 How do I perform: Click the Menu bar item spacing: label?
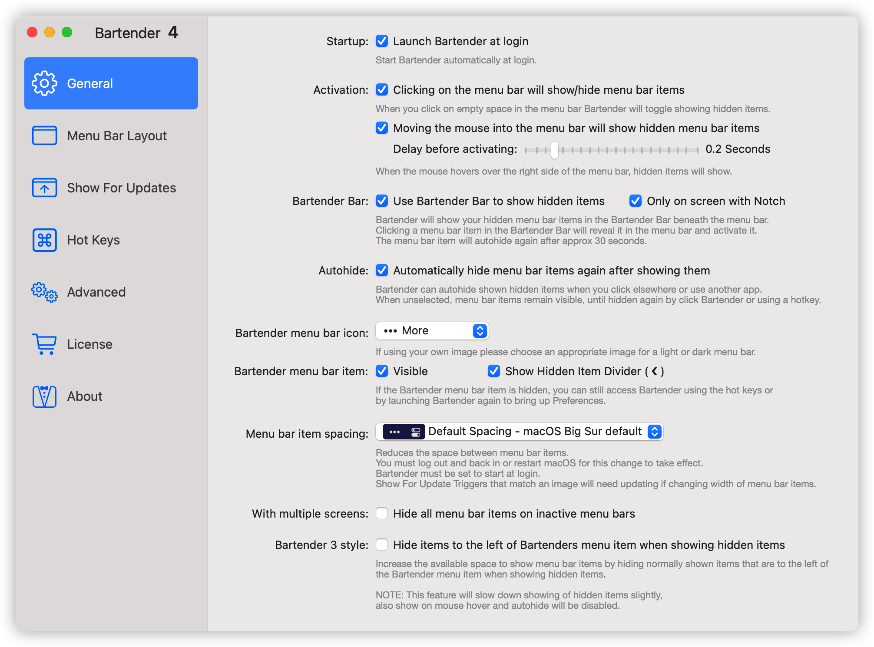307,434
